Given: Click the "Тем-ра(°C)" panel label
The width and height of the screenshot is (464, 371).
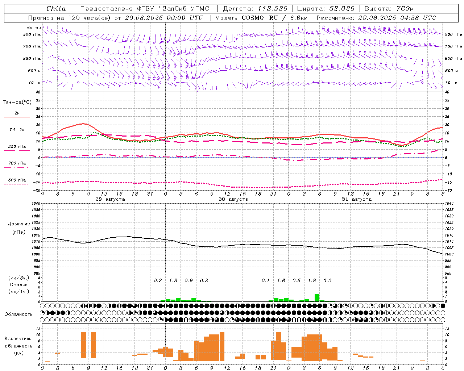Looking at the screenshot, I should pos(17,103).
